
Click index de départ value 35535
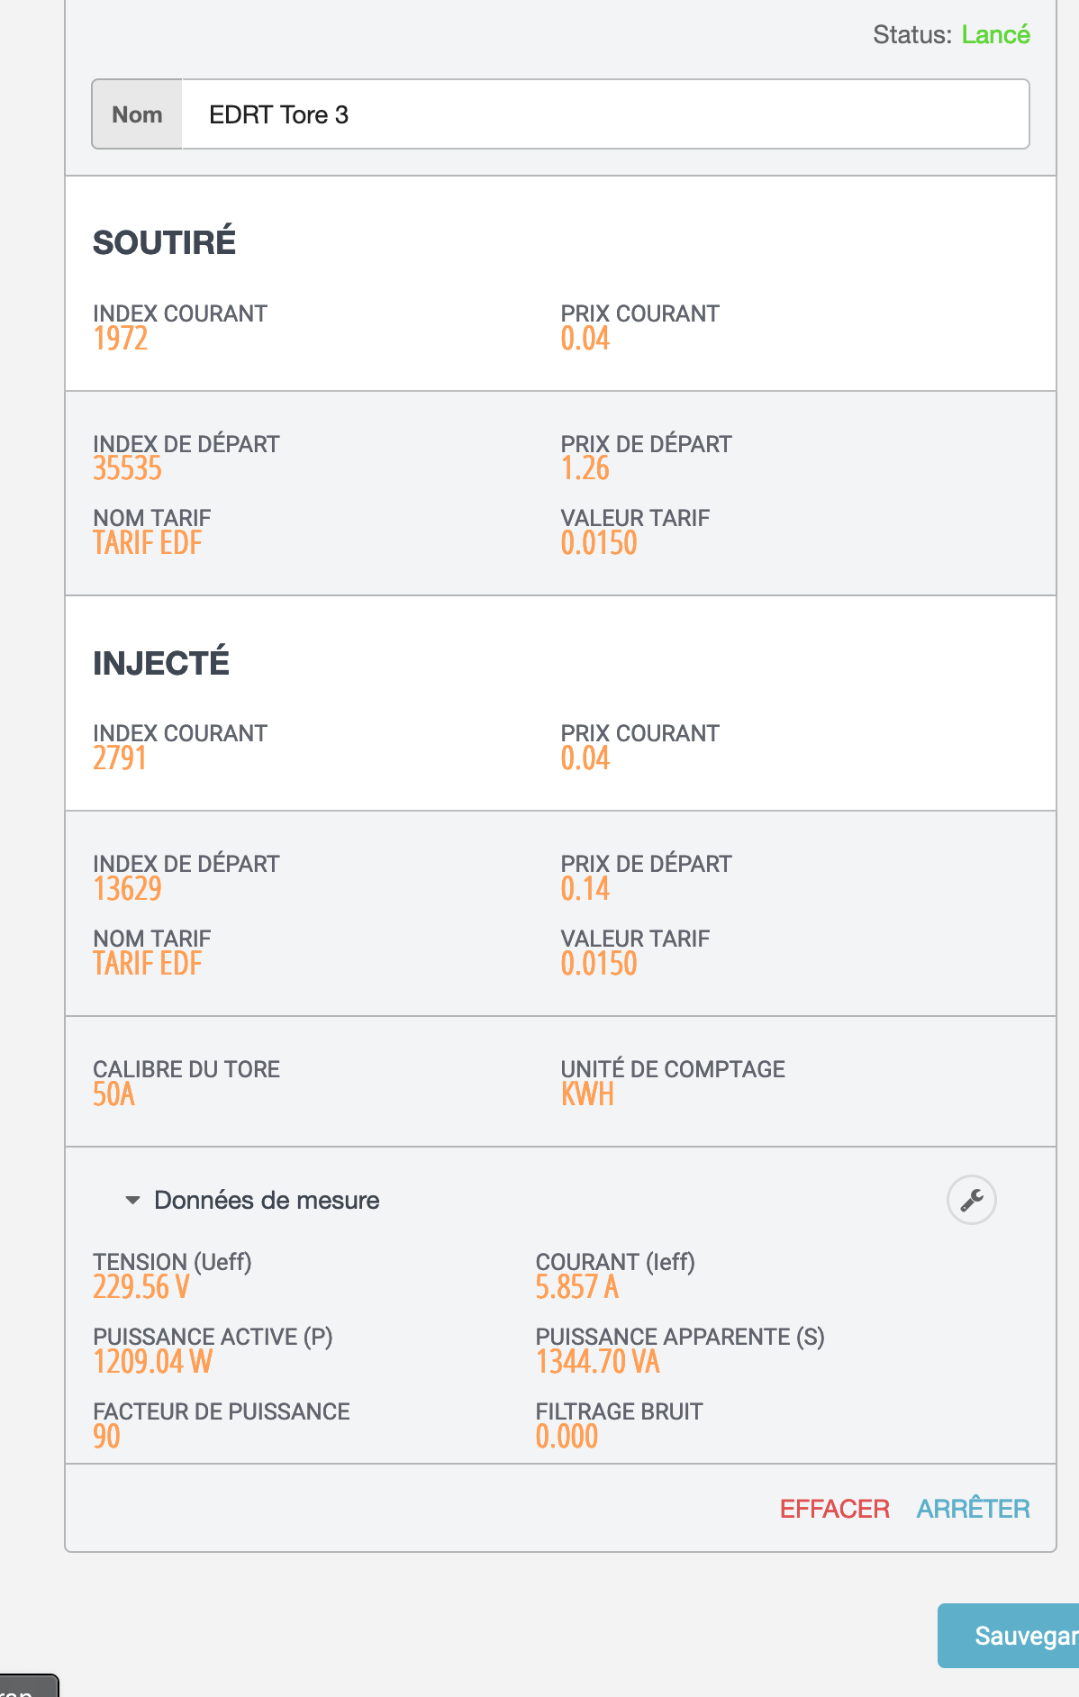click(x=127, y=468)
